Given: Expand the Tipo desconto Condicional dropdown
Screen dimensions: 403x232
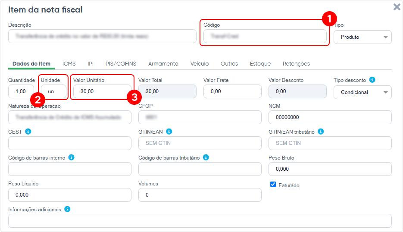Looking at the screenshot, I should pos(362,92).
